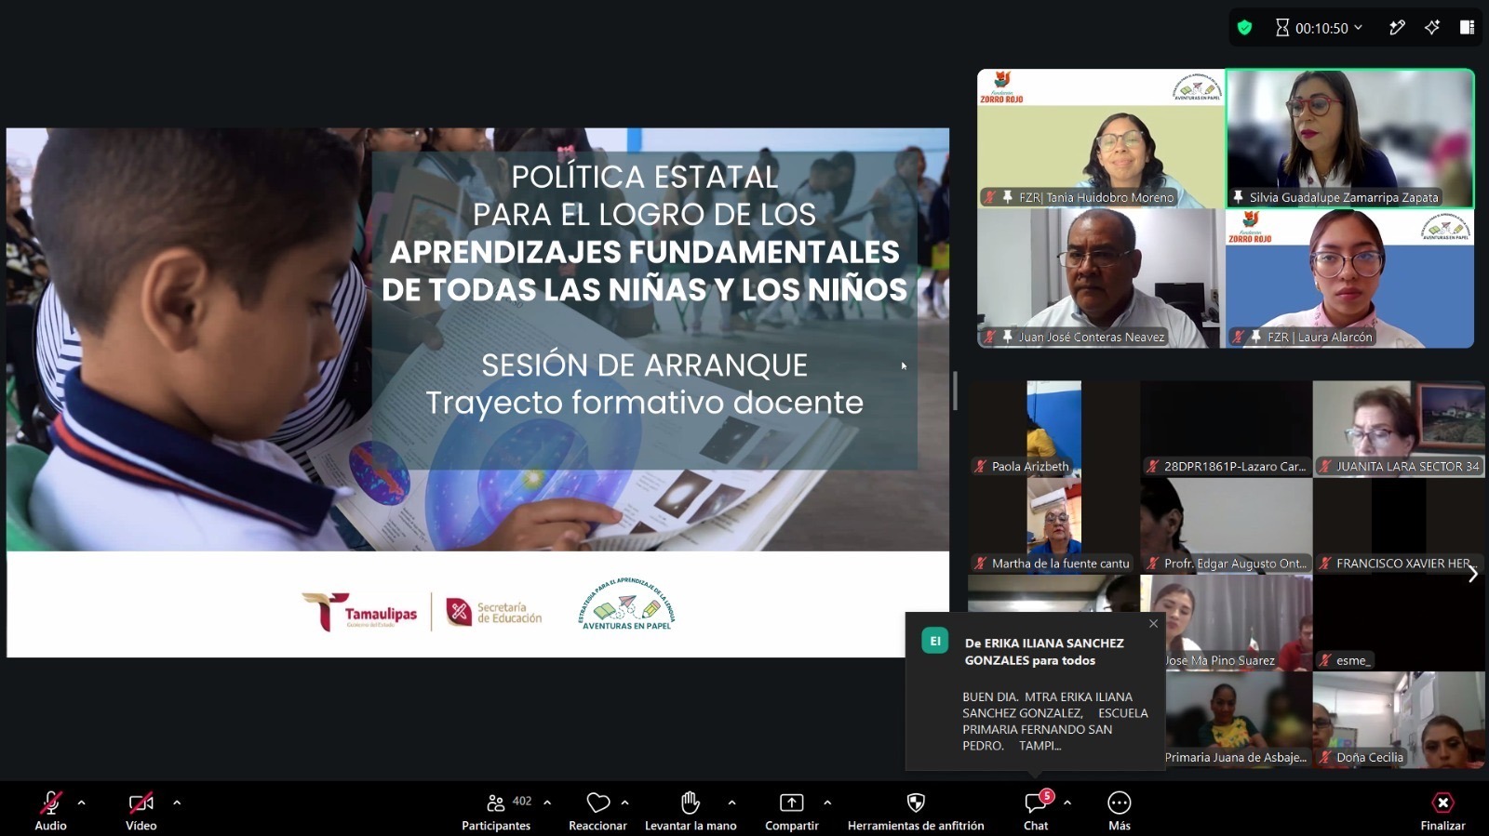Open share options caret beside Compartir
This screenshot has width=1489, height=836.
(x=827, y=803)
